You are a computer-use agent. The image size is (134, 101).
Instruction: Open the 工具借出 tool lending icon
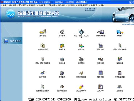(120, 87)
